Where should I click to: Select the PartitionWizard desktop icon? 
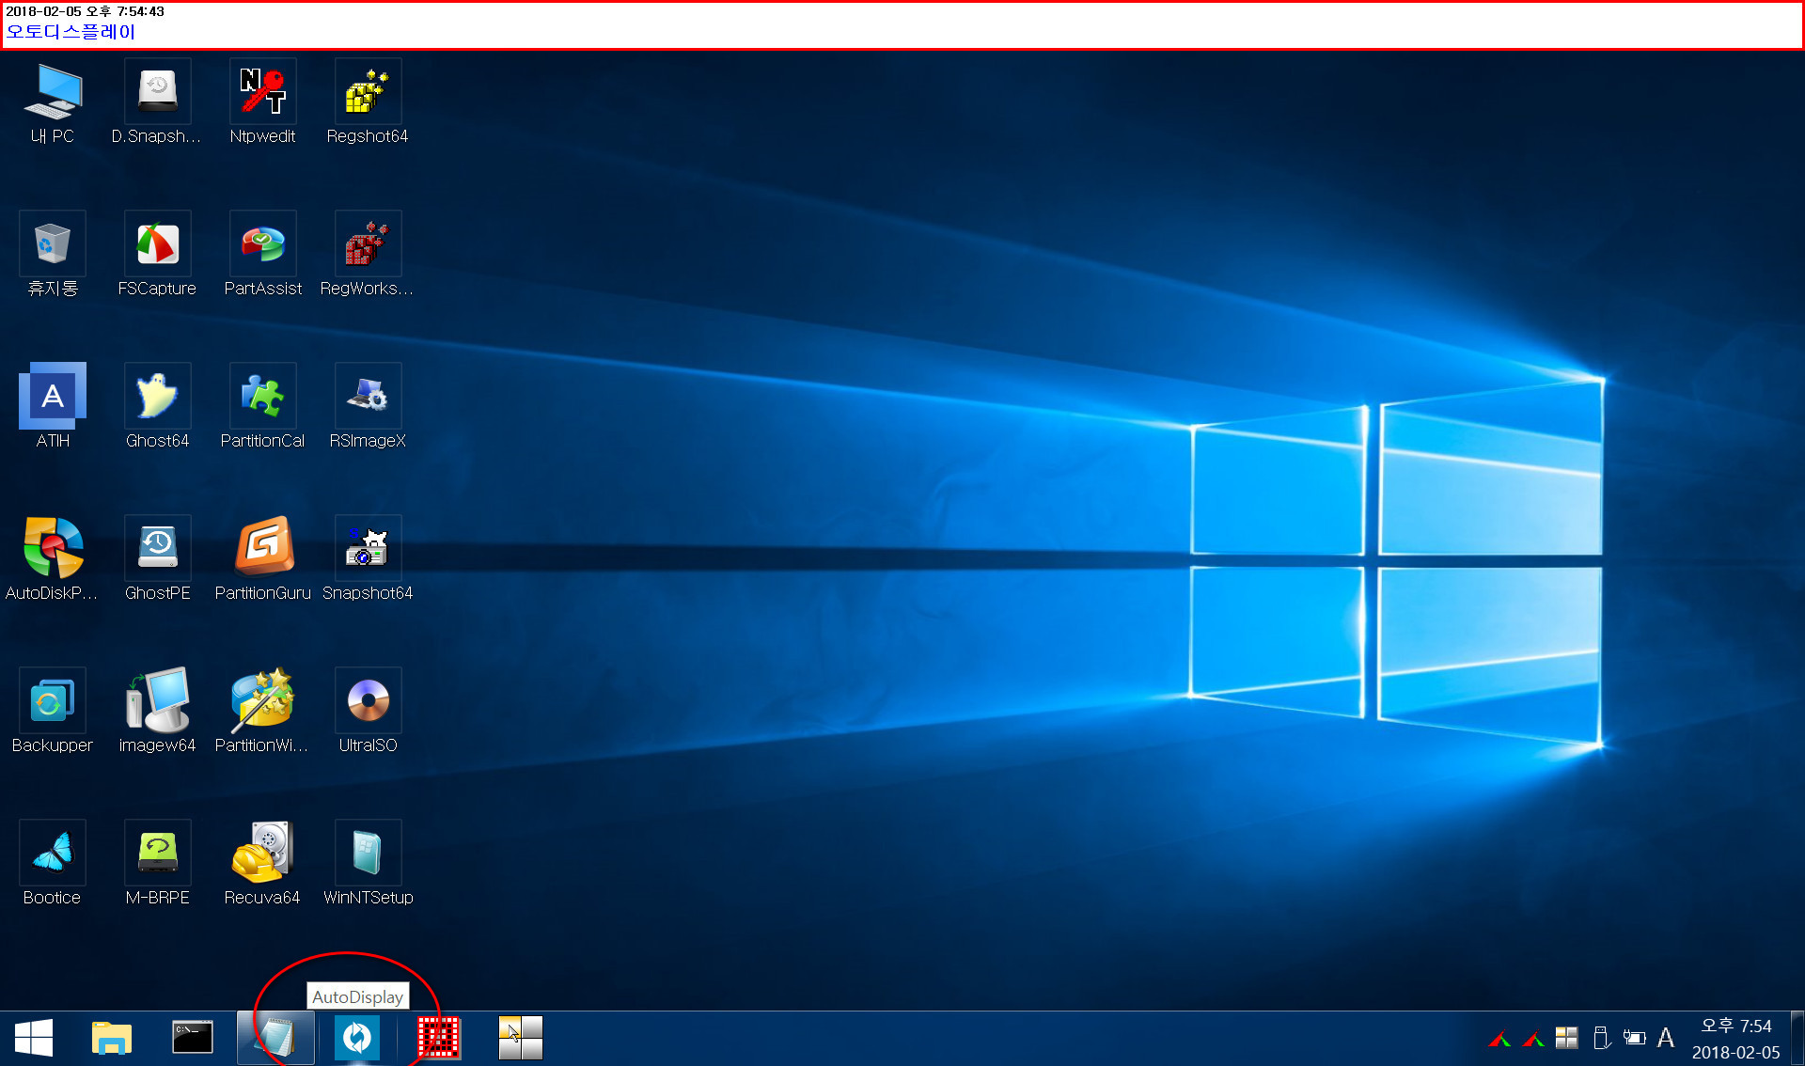click(262, 712)
